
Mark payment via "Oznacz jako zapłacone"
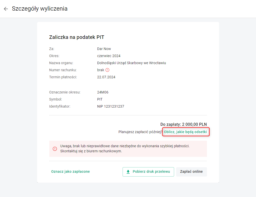click(x=70, y=171)
